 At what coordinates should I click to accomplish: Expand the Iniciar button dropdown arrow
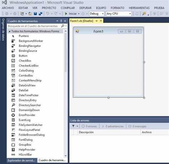pyautogui.click(x=79, y=14)
